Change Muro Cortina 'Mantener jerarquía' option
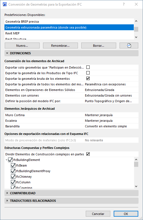 point(99,115)
